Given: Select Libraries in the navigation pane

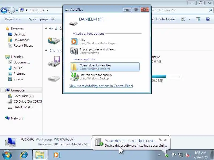Looking at the screenshot, I should tap(17, 57).
